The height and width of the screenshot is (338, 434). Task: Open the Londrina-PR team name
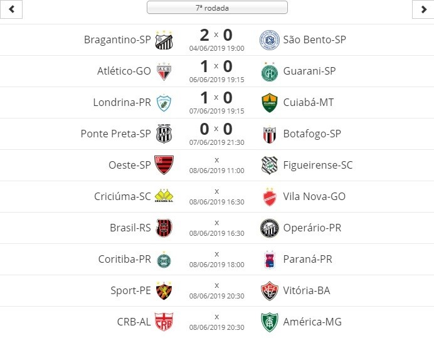tap(122, 102)
